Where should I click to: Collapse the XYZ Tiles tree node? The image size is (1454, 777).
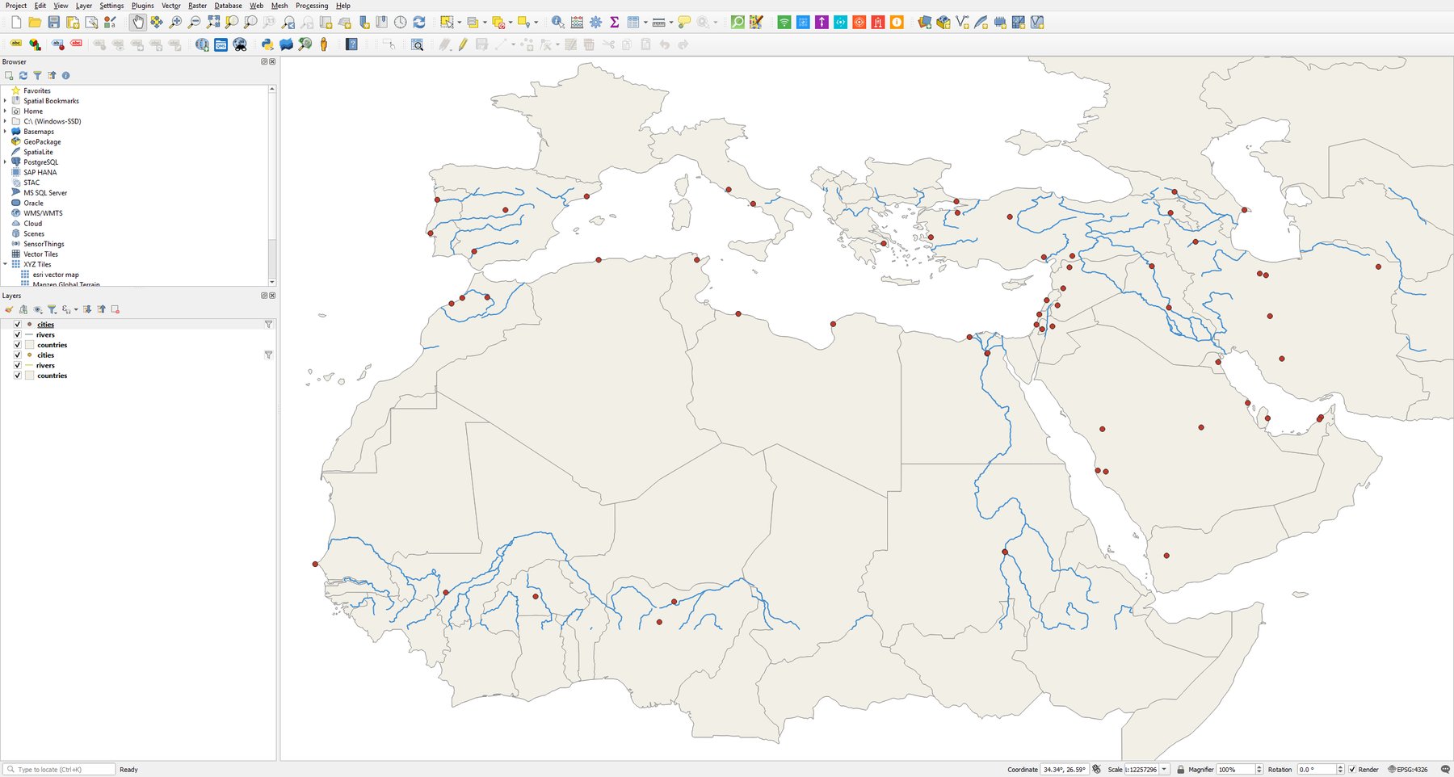coord(5,264)
